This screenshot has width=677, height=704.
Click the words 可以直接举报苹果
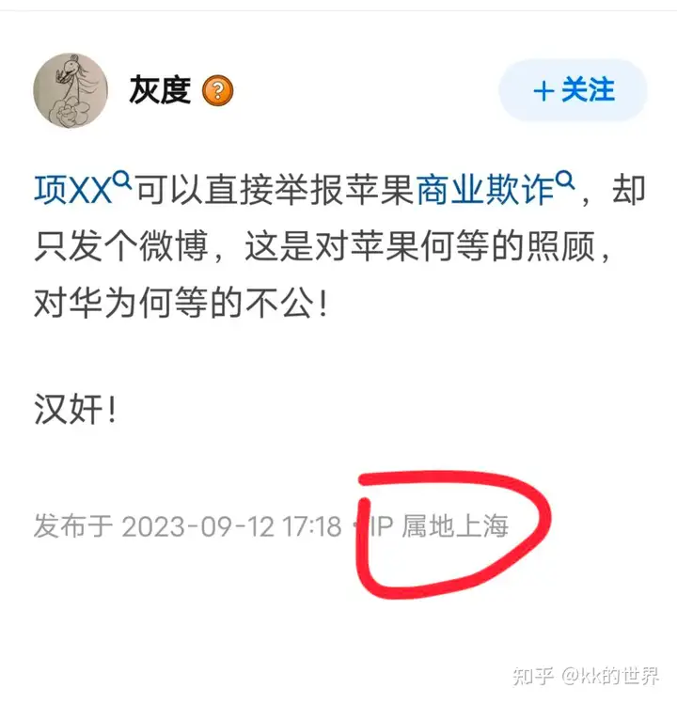click(275, 191)
